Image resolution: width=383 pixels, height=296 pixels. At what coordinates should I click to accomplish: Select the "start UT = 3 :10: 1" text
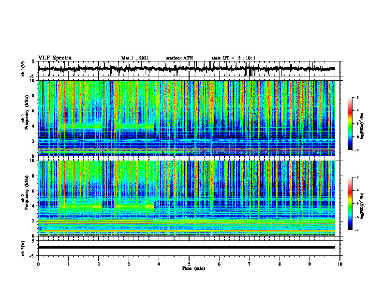(x=234, y=58)
